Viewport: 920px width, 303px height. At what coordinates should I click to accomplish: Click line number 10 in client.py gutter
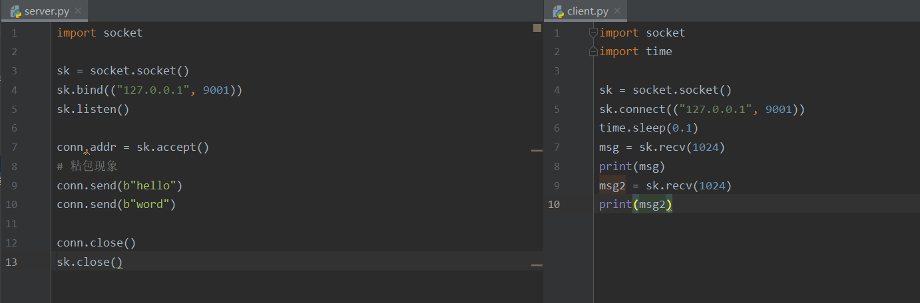pos(554,204)
